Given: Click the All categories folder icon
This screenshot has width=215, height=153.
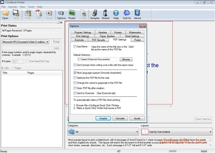Looking at the screenshot, I should point(71,131).
